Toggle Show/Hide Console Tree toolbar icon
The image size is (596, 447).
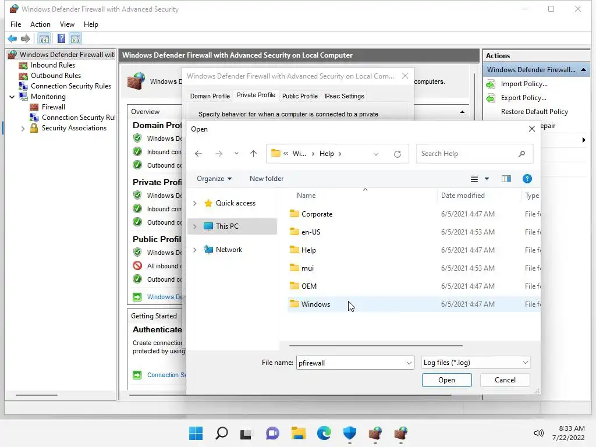click(44, 38)
